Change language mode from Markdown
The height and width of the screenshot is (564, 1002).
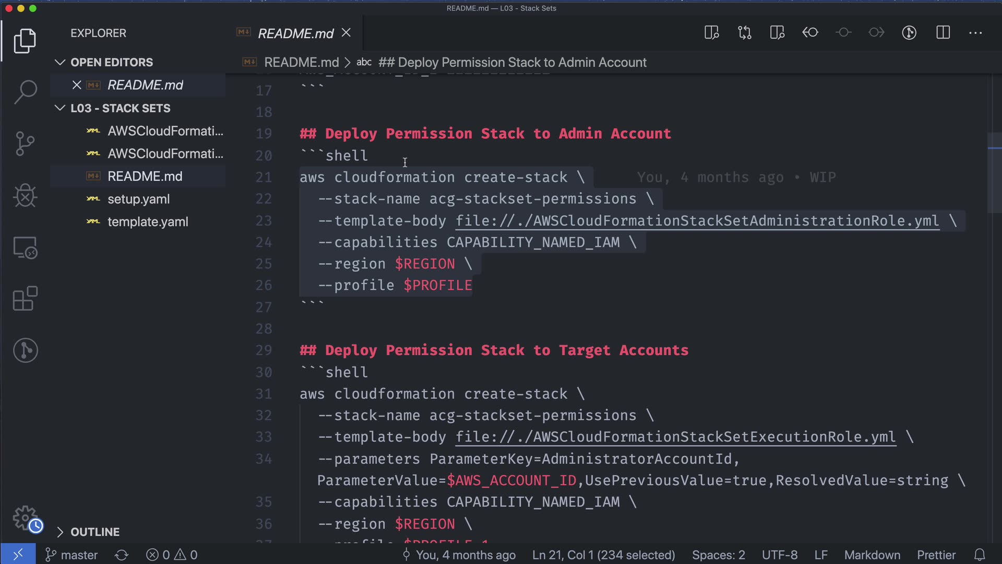click(x=872, y=555)
